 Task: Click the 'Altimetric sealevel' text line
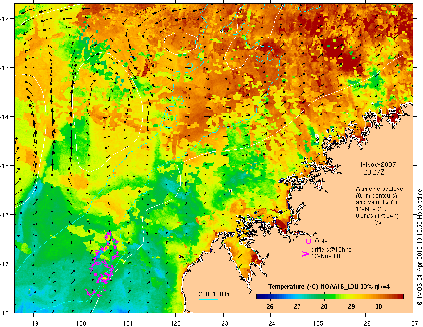380,189
